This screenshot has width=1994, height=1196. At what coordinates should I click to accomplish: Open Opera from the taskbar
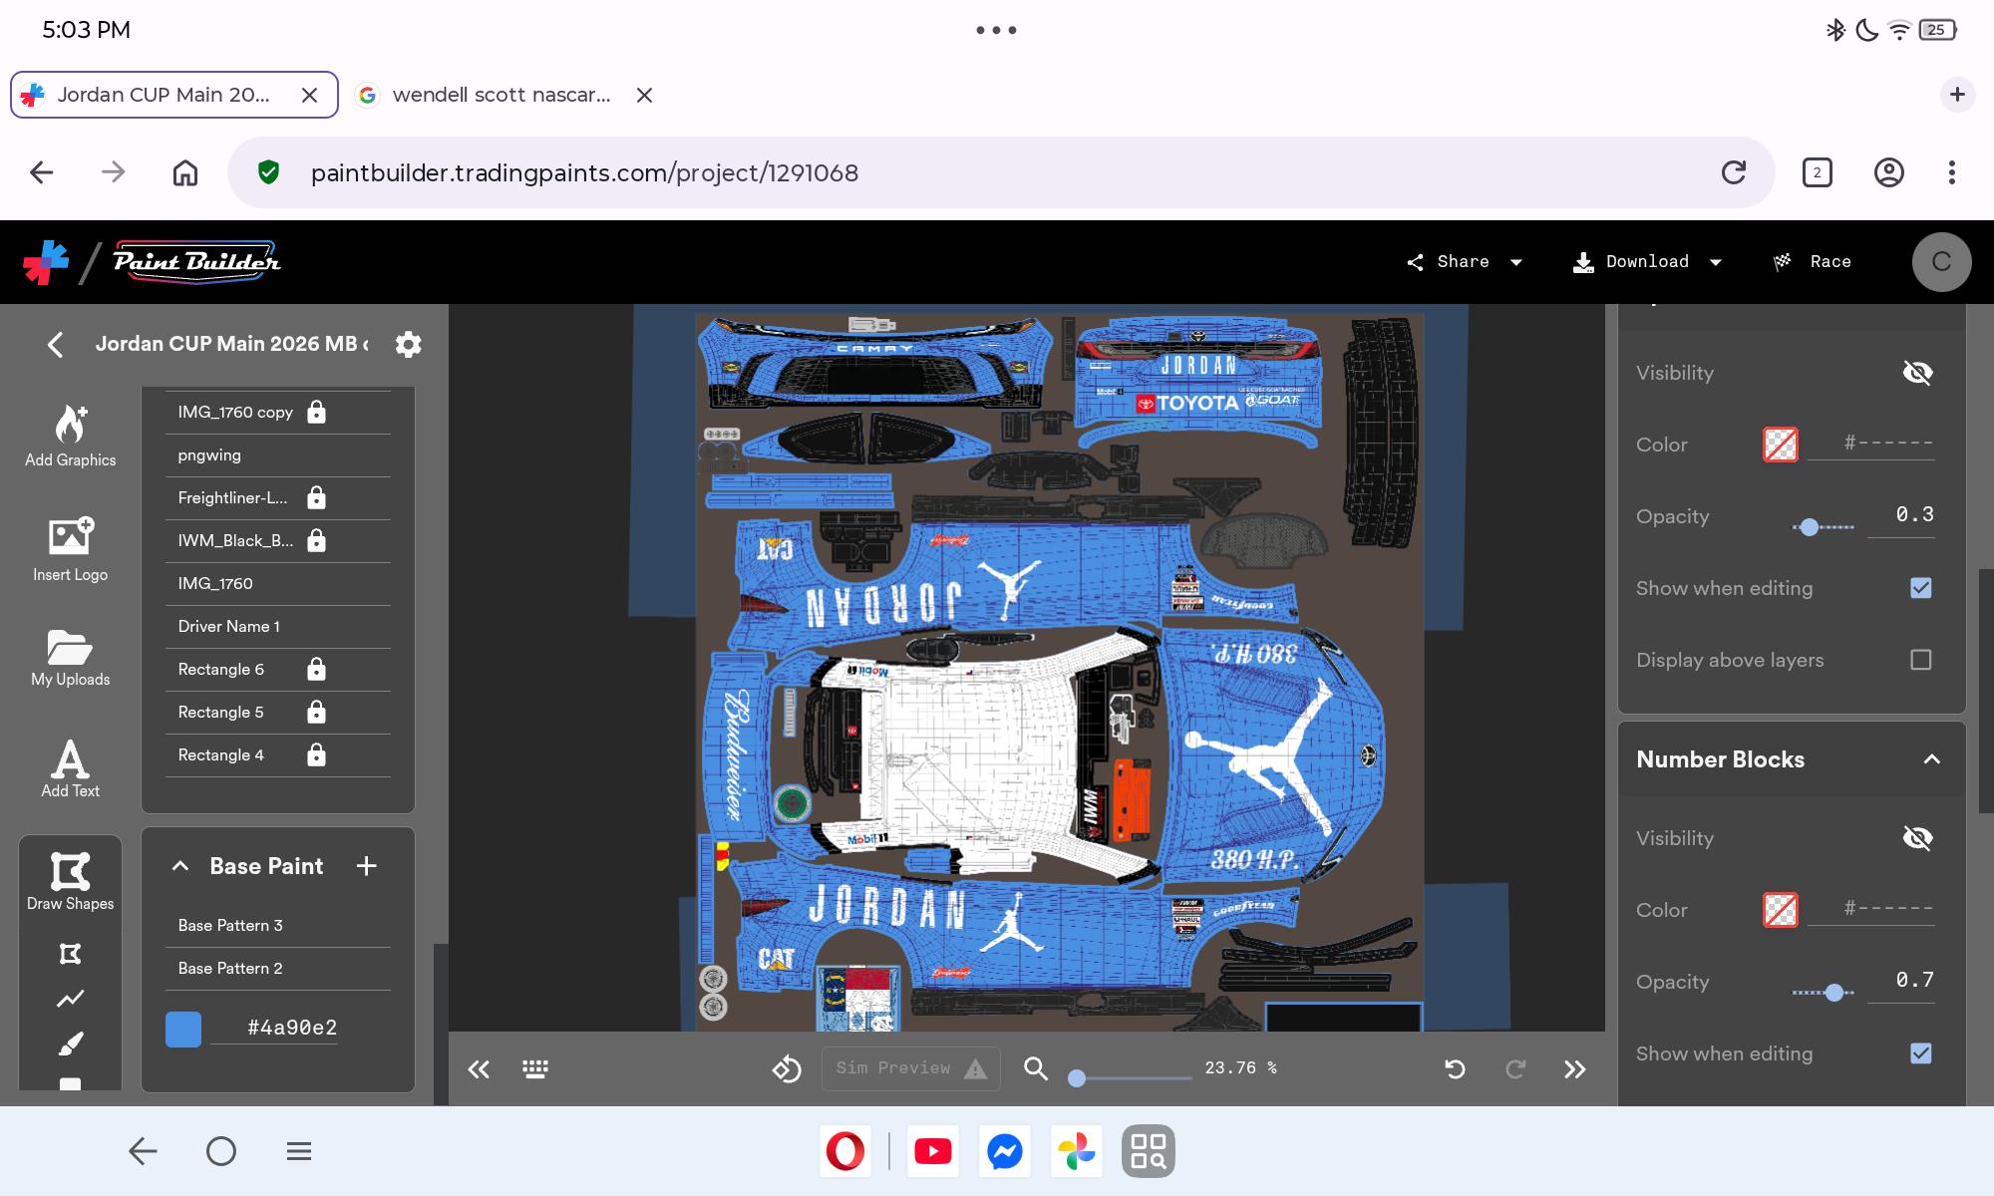(845, 1151)
